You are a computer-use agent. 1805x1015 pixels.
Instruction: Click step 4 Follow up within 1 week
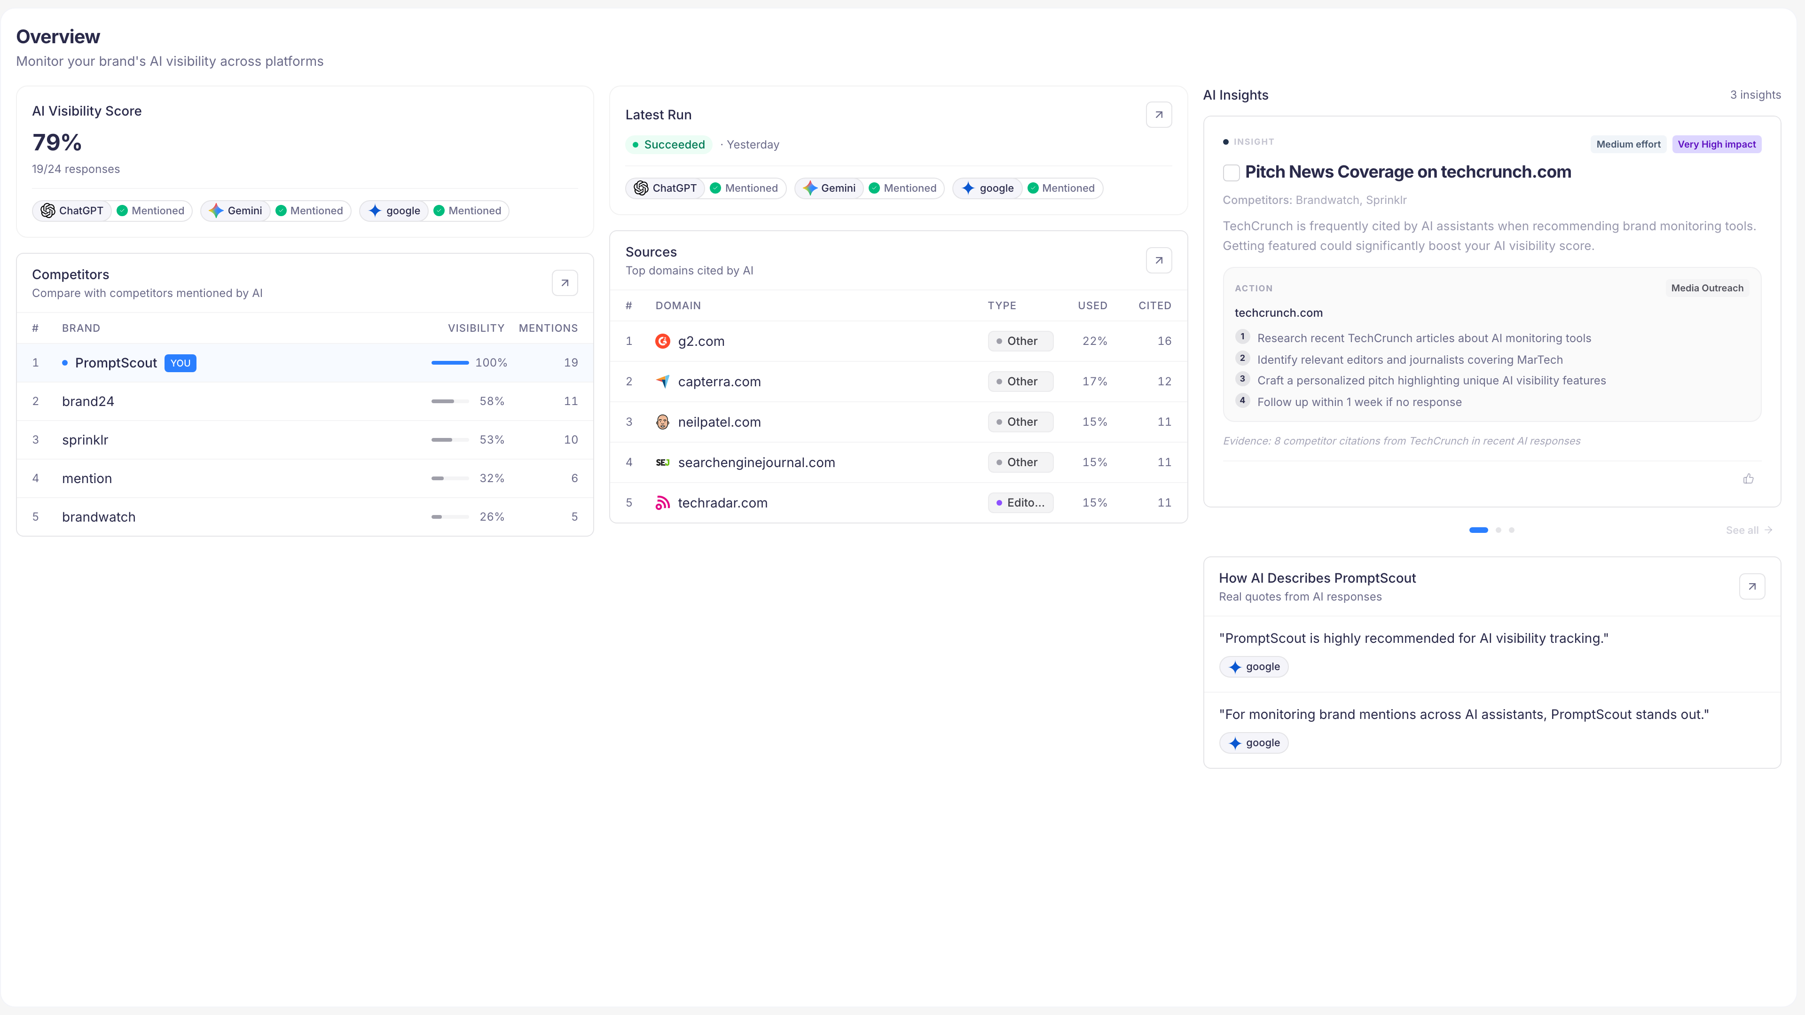1359,402
